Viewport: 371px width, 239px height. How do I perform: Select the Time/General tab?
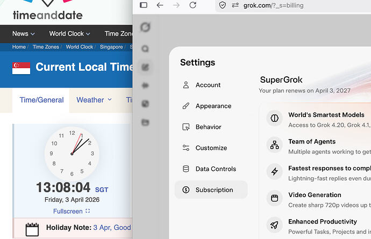(41, 100)
